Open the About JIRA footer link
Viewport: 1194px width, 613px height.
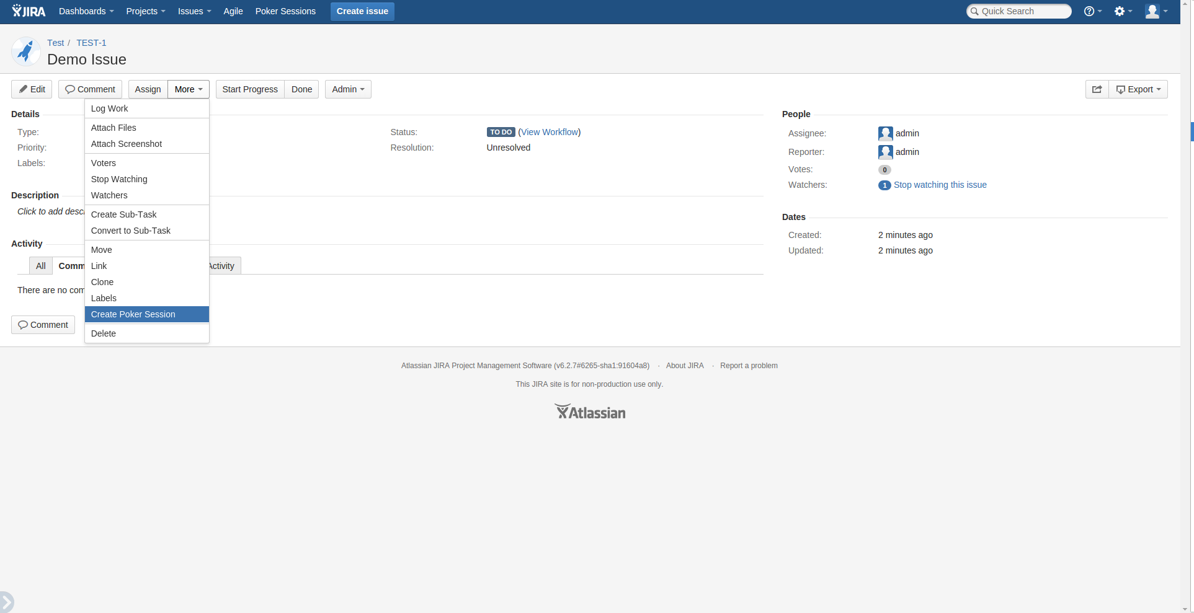coord(685,366)
